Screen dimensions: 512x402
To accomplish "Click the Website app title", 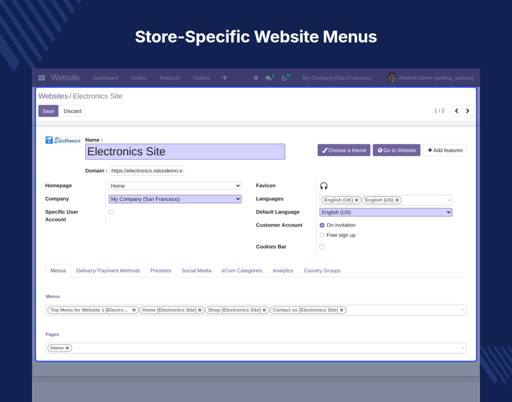I will point(65,78).
